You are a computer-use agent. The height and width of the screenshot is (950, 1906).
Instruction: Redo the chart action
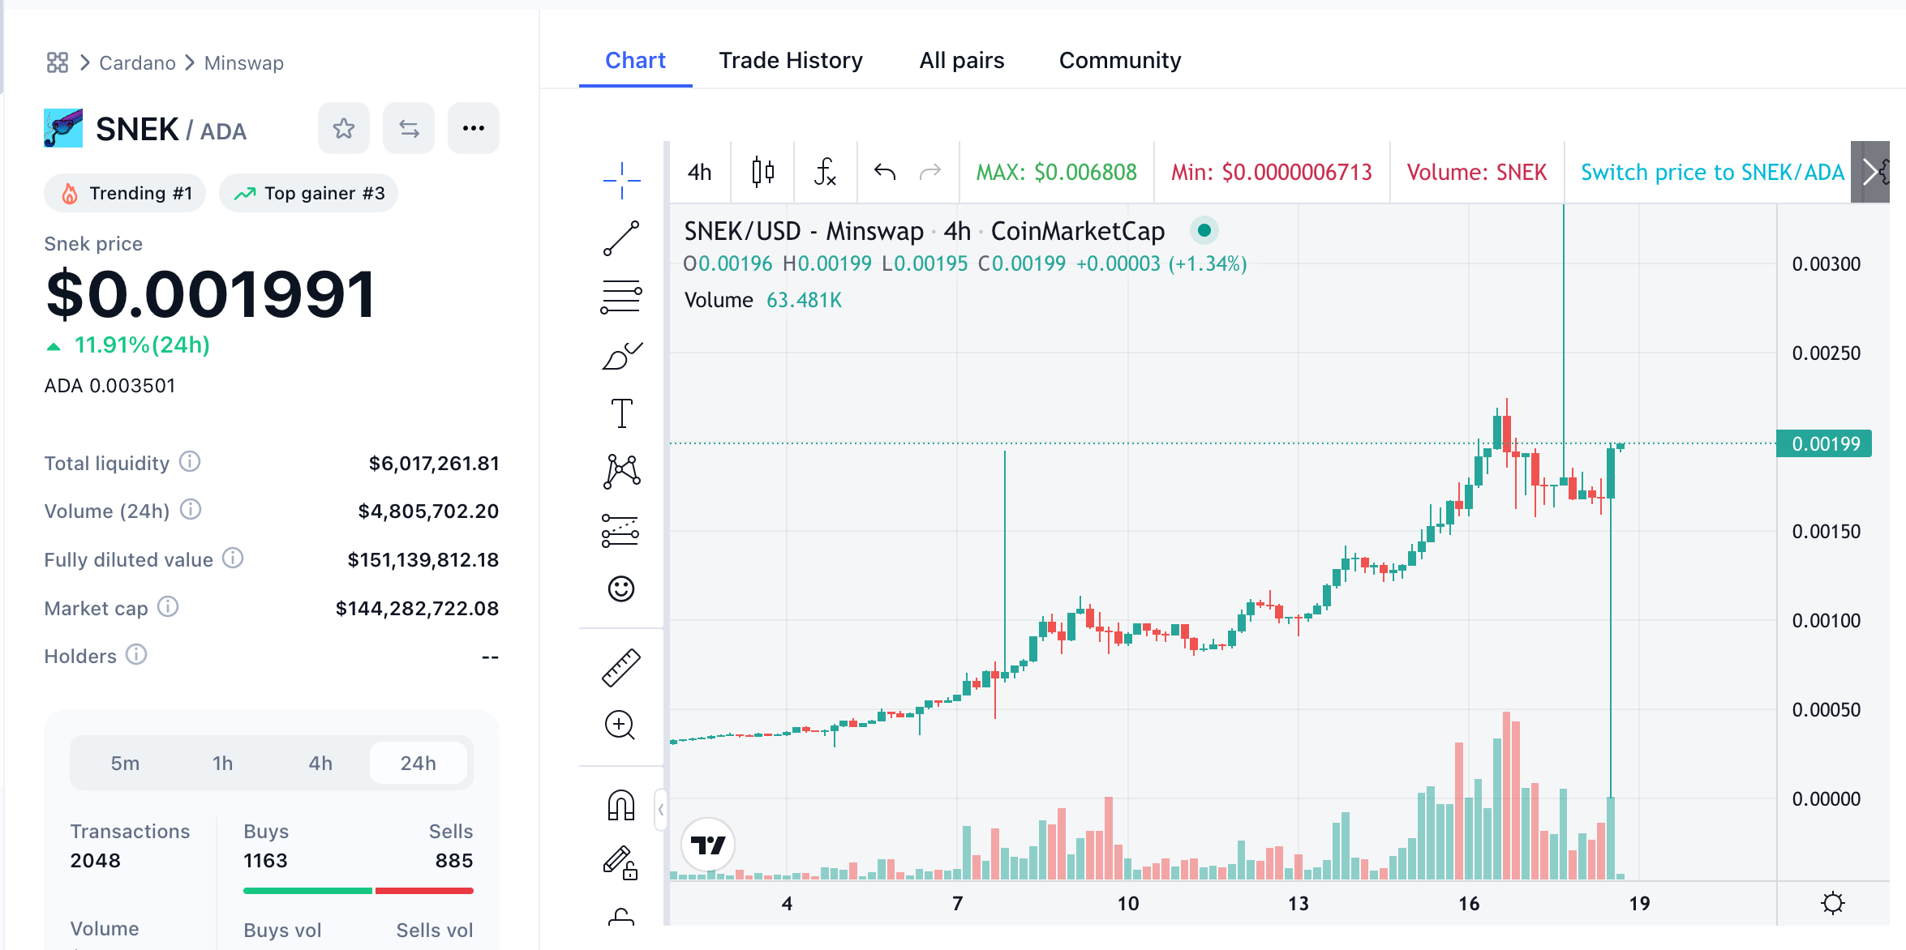930,172
